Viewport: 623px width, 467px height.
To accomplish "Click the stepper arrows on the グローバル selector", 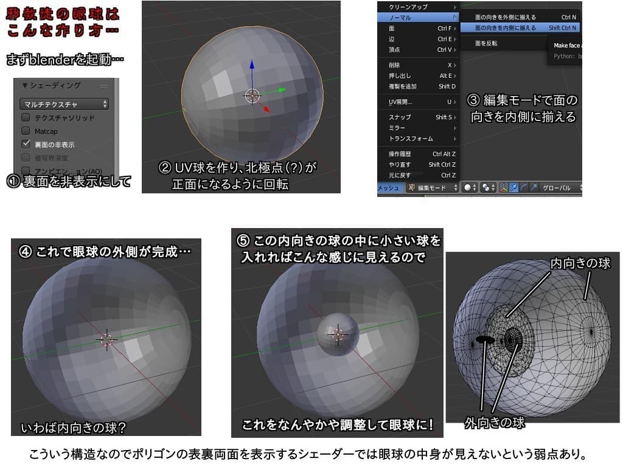I will click(x=582, y=187).
